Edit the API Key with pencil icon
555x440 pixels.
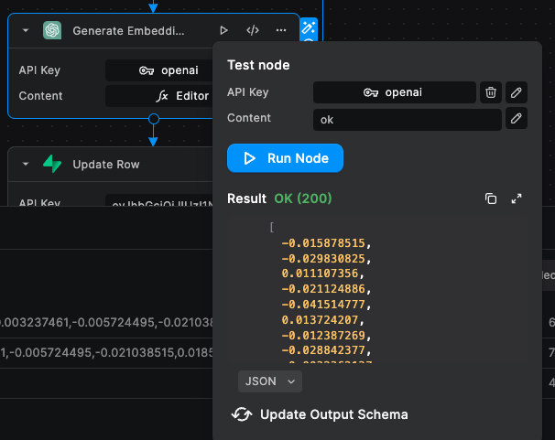pyautogui.click(x=517, y=92)
